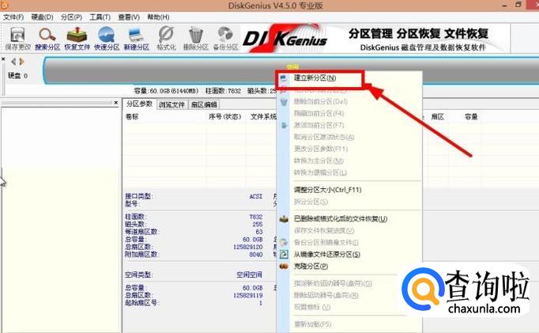Click the greyed 转换为主分区(M) entry
Viewport: 539px width, 333px height.
pyautogui.click(x=318, y=161)
